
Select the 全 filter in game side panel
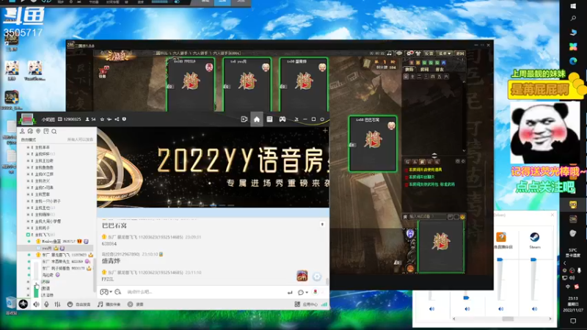point(406,77)
